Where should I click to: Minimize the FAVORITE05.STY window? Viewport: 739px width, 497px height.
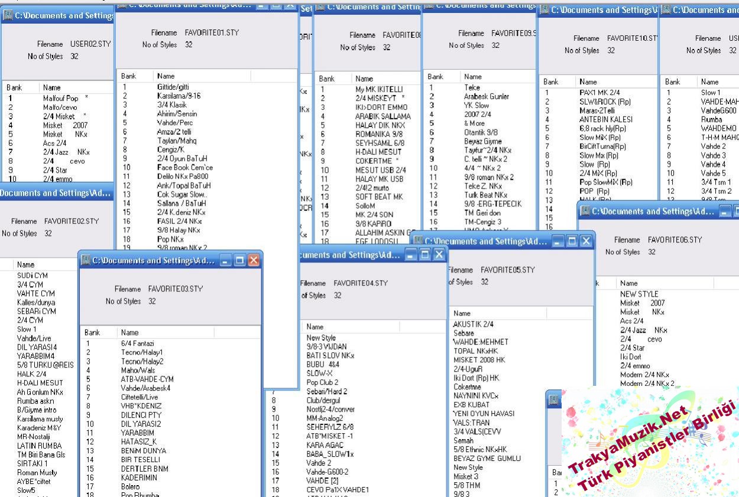tap(558, 241)
